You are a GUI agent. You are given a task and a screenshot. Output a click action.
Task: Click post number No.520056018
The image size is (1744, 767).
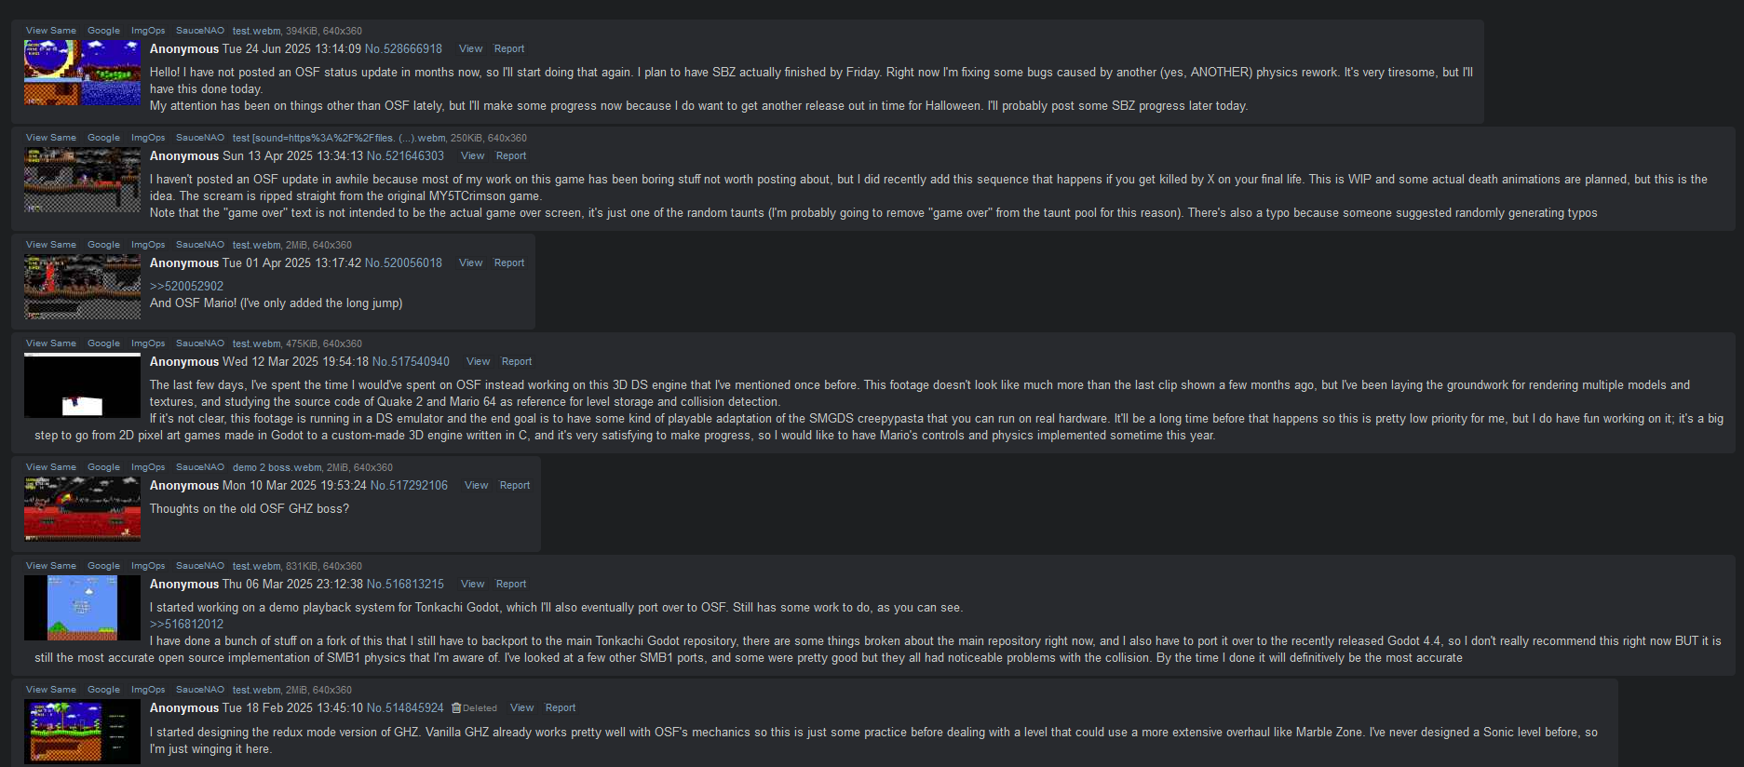(x=403, y=263)
